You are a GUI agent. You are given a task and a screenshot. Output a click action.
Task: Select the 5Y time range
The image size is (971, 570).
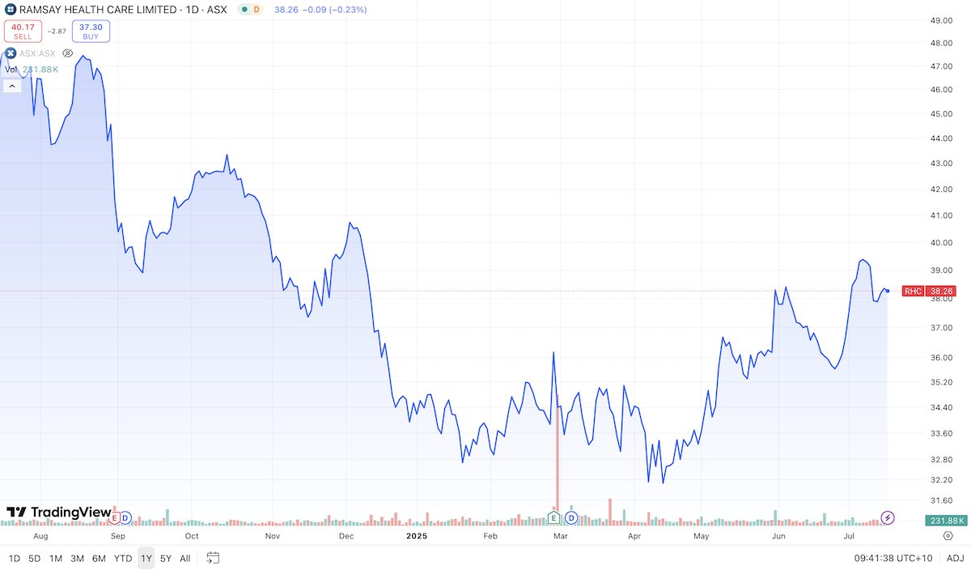tap(166, 558)
